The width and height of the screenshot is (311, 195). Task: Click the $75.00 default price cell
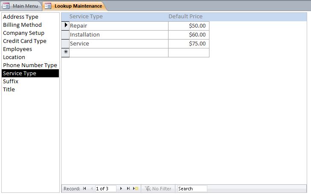tap(189, 44)
